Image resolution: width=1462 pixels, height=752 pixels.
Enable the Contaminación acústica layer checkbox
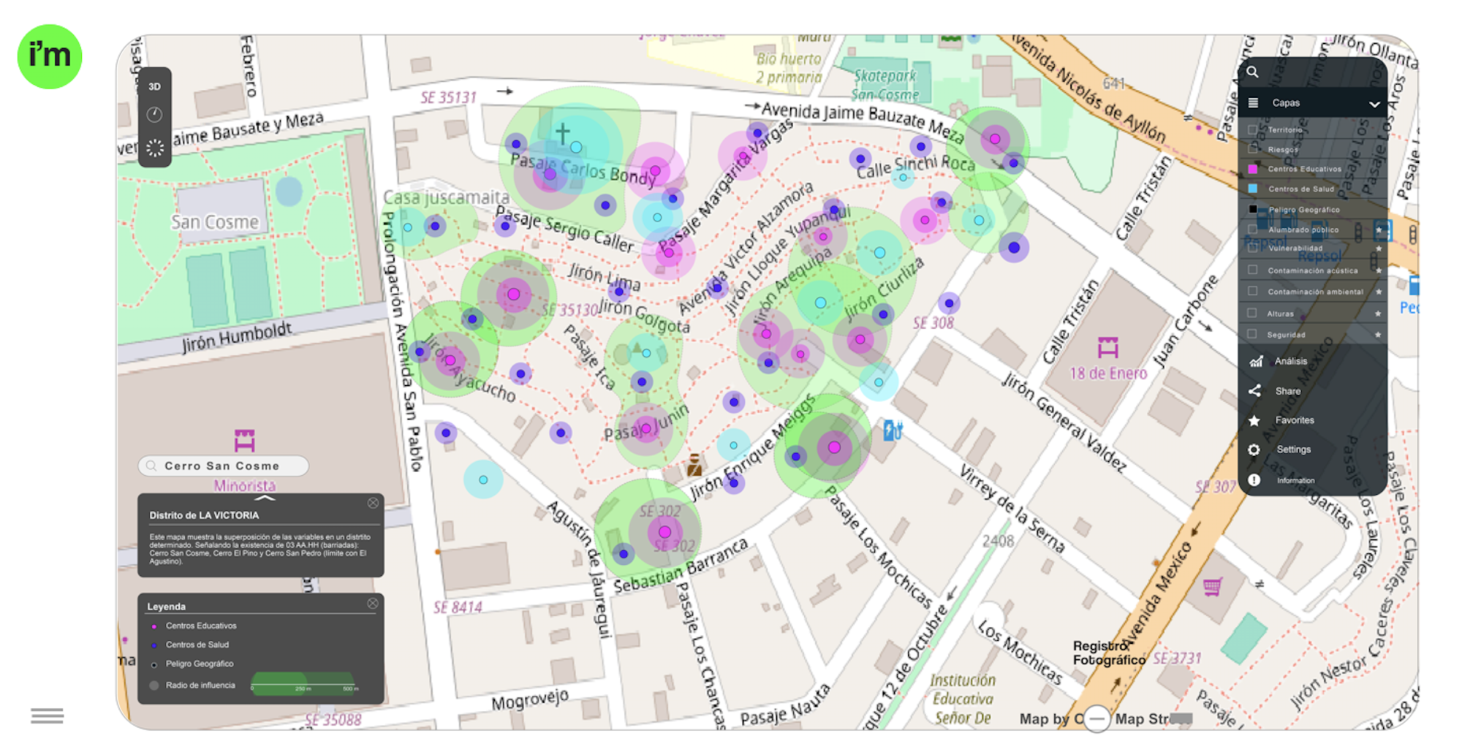[x=1252, y=270]
